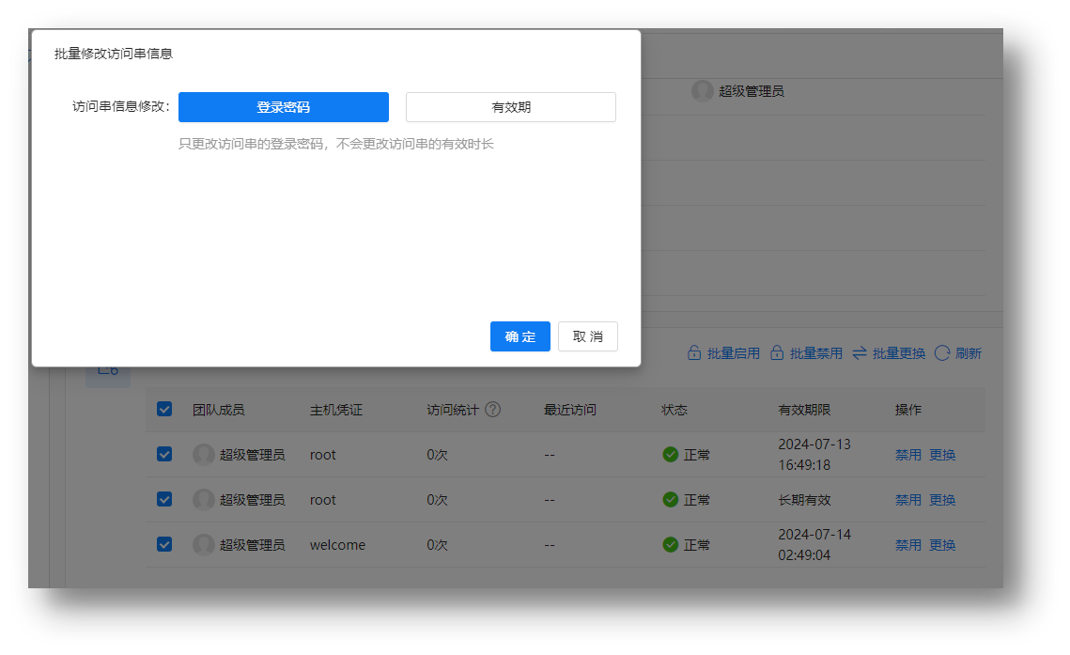The image size is (1070, 655).
Task: Click 禁用 link in the welcome row
Action: 907,545
